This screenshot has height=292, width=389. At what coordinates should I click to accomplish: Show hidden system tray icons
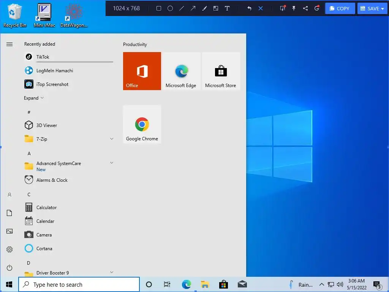[x=321, y=284]
